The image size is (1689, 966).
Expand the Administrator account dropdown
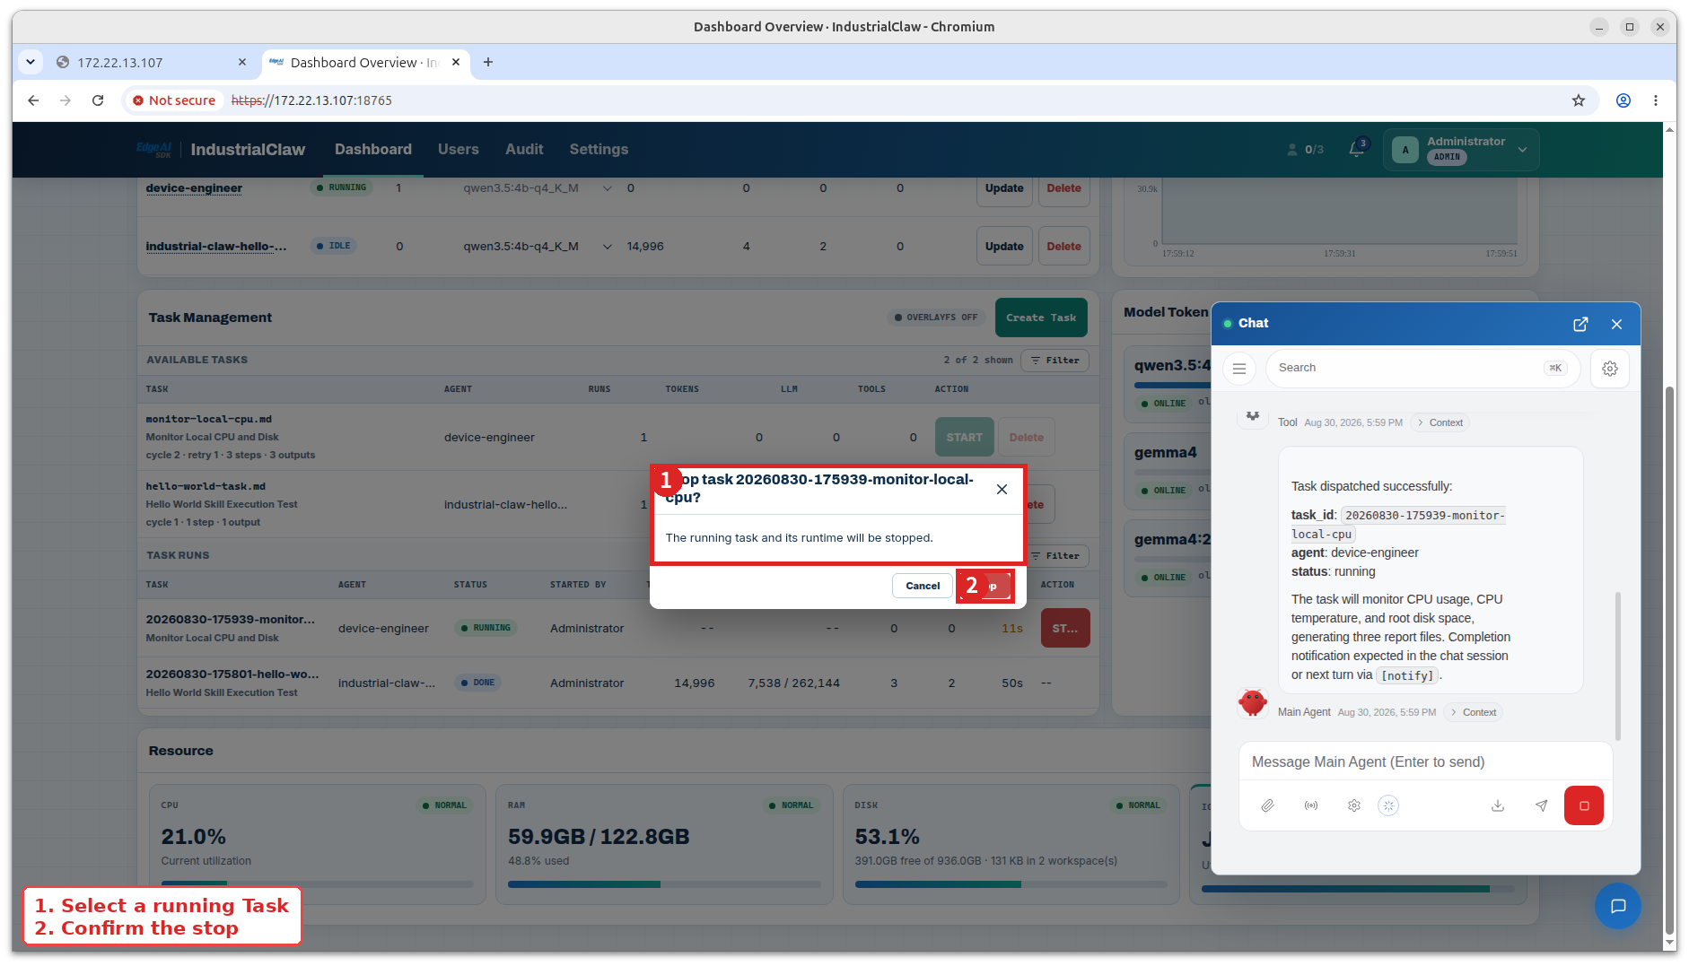(1460, 149)
